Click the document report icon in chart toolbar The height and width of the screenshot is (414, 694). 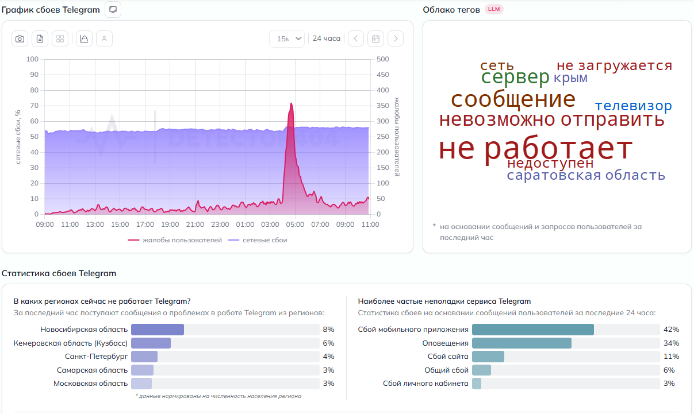click(40, 38)
